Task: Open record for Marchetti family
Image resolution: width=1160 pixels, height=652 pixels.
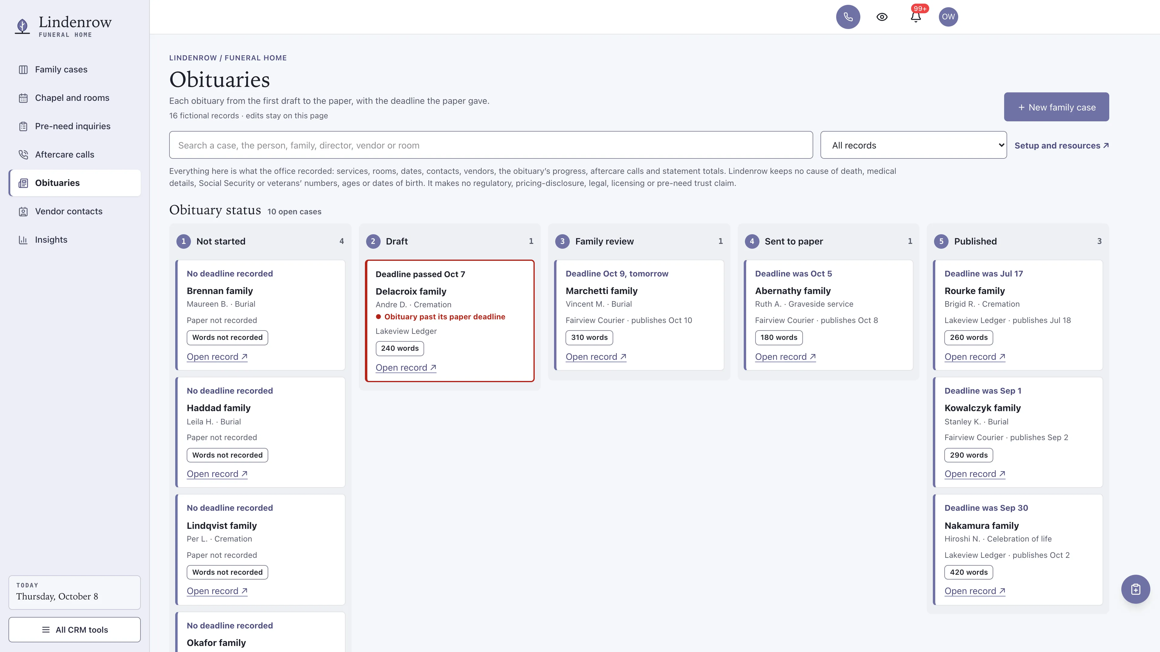Action: [596, 357]
